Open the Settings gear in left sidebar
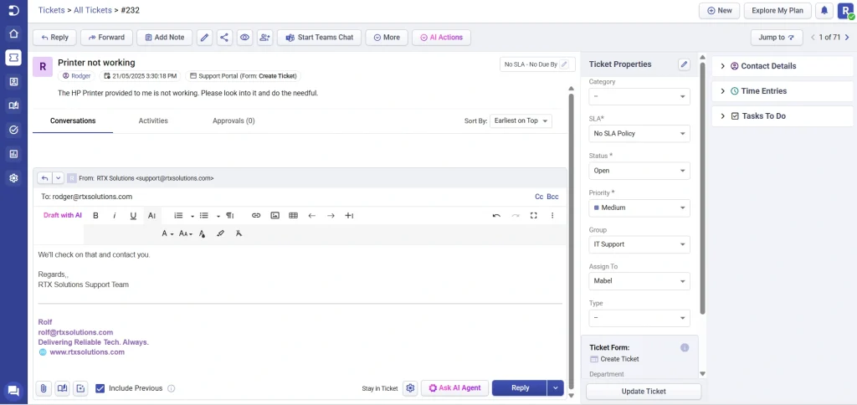This screenshot has width=857, height=405. click(13, 178)
